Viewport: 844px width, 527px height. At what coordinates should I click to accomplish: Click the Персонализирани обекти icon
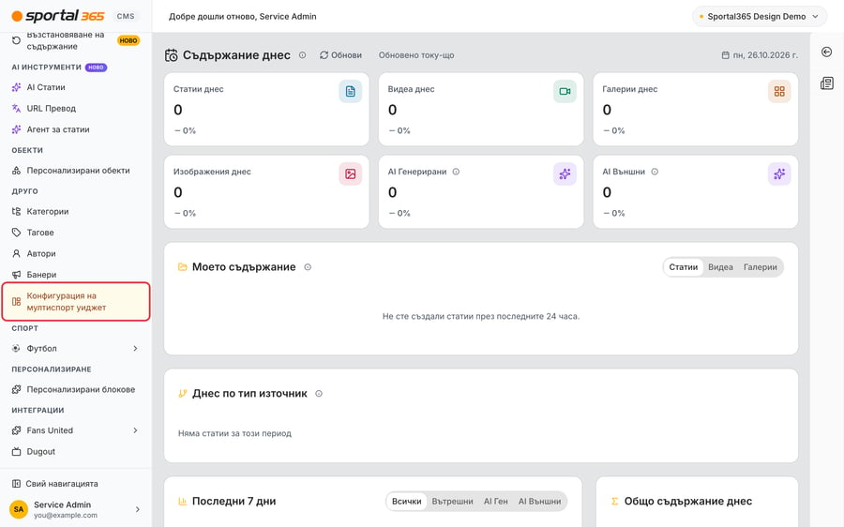(16, 171)
